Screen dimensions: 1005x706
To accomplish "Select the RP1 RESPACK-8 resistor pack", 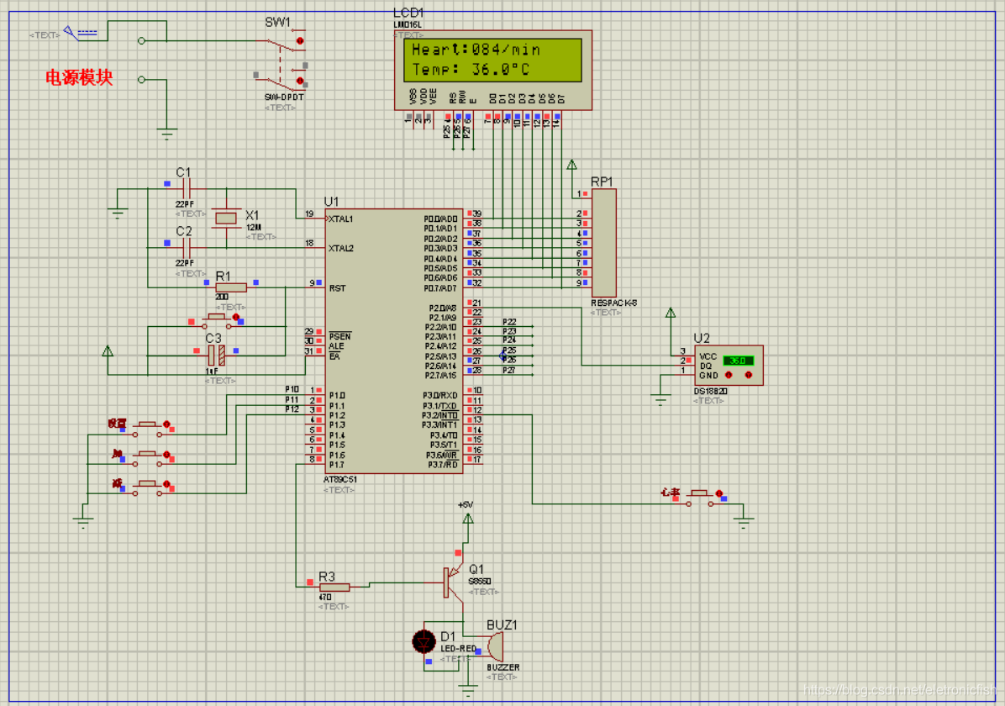I will point(603,242).
